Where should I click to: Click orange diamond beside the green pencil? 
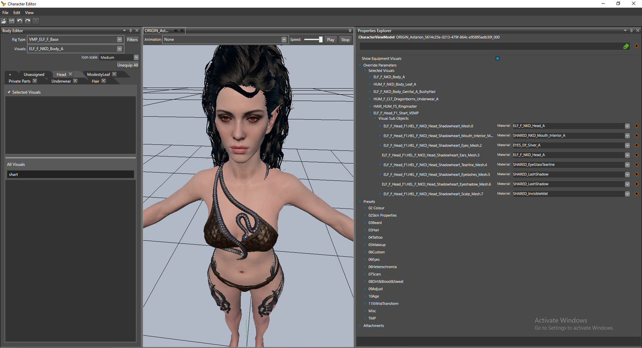coord(636,46)
